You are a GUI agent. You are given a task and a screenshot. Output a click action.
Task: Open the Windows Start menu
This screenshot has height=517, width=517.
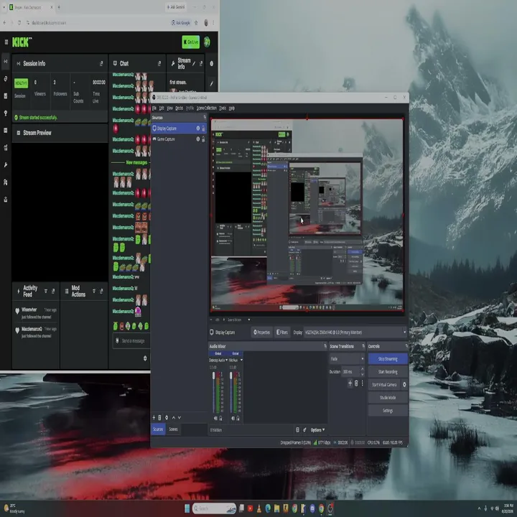pos(187,508)
